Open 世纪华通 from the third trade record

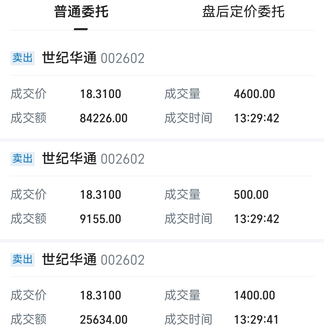(69, 260)
